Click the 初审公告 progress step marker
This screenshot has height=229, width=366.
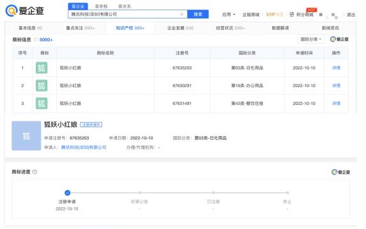tap(140, 193)
